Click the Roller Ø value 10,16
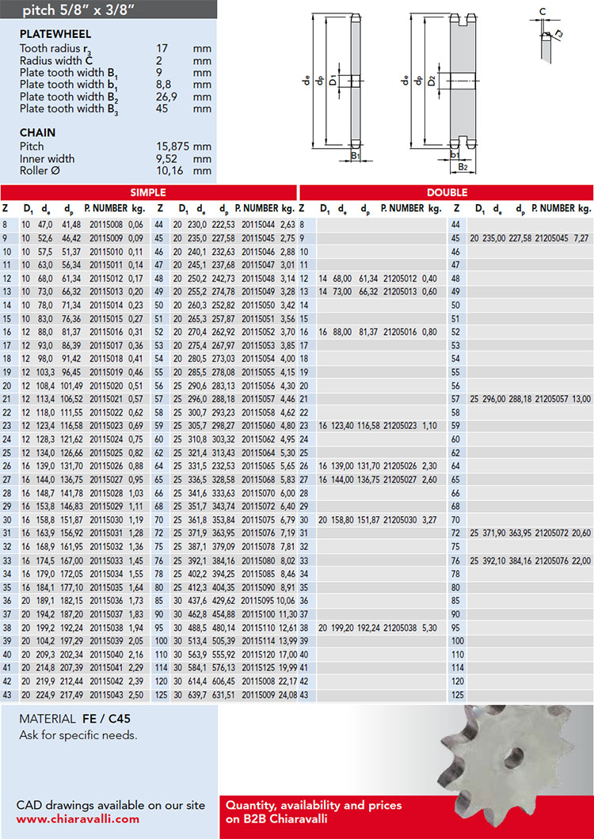The height and width of the screenshot is (839, 594). pos(169,171)
